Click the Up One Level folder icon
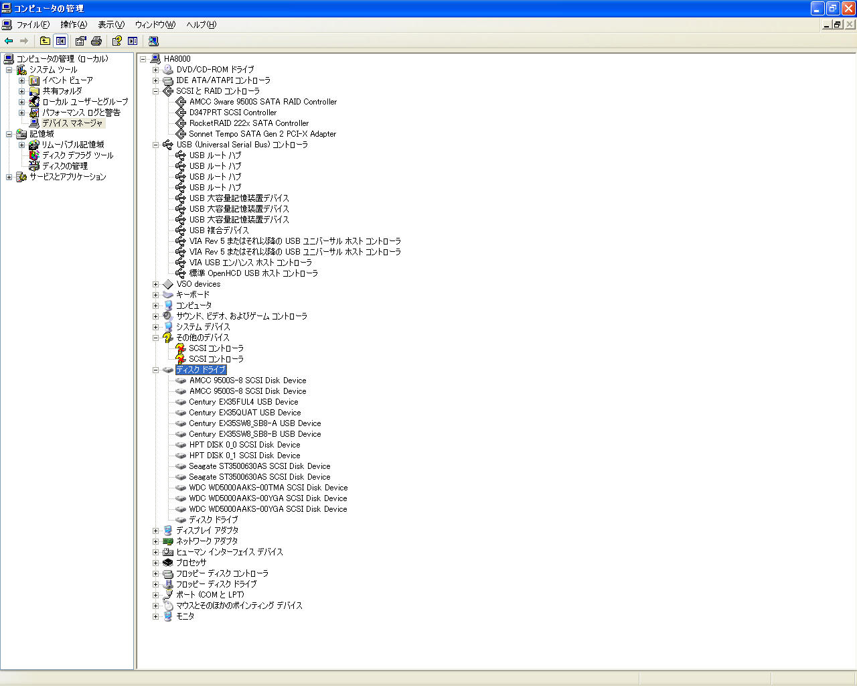 click(45, 41)
